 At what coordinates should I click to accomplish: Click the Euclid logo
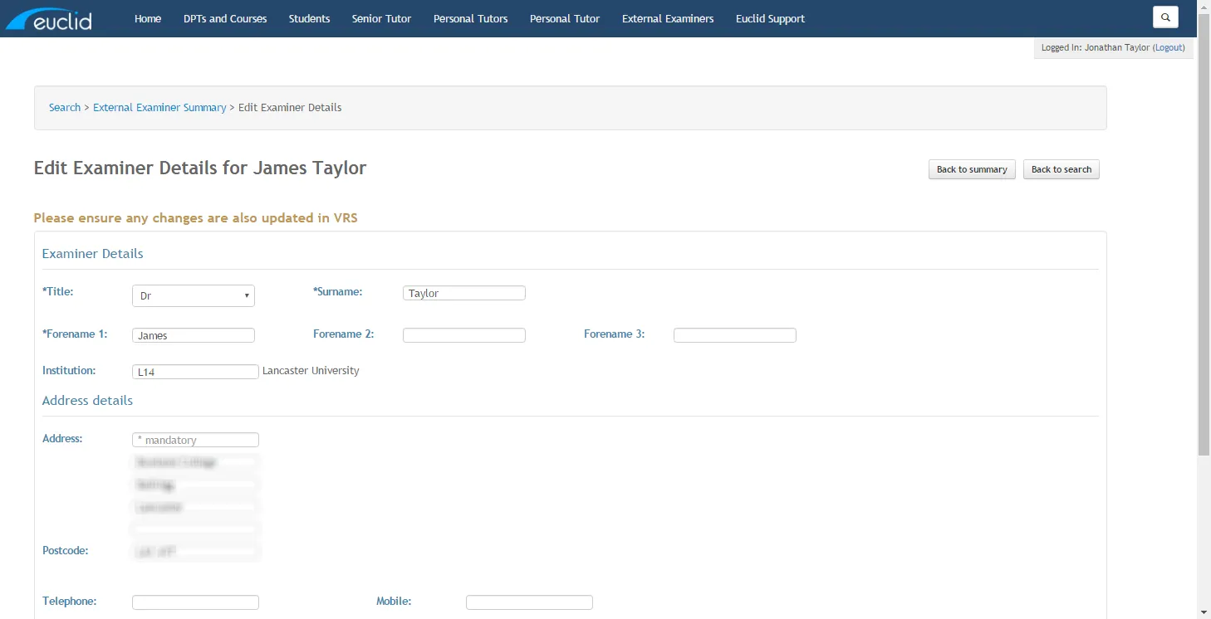click(49, 19)
